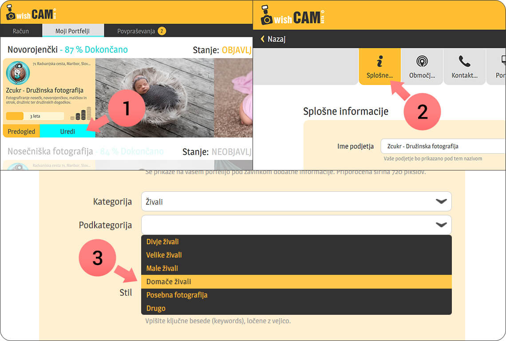This screenshot has height=341, width=506.
Task: Expand the Podkategorija dropdown arrow
Action: coord(441,225)
